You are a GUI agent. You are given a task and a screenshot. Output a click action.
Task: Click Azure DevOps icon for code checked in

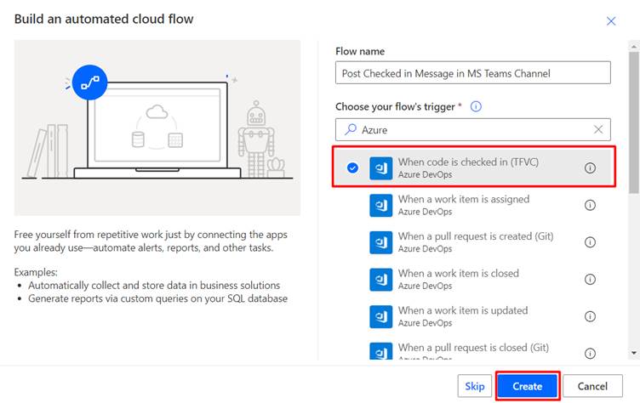(380, 168)
